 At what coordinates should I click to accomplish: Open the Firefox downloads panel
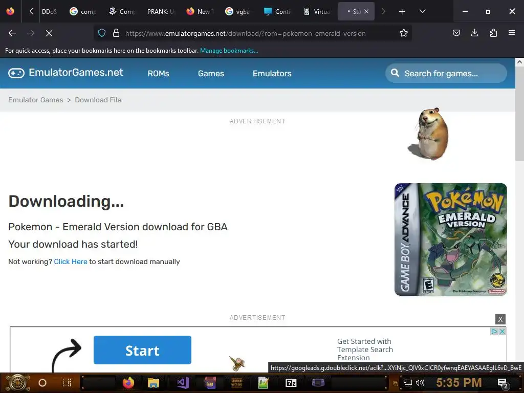pyautogui.click(x=474, y=33)
